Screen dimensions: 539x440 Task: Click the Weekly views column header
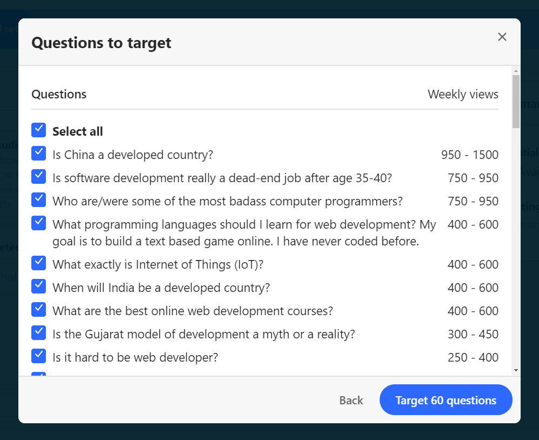pos(463,95)
